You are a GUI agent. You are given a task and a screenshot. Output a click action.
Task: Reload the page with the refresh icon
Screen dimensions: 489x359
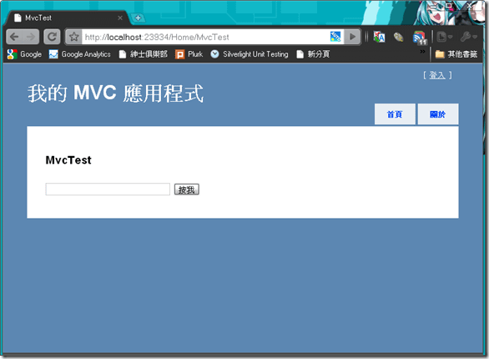(52, 37)
